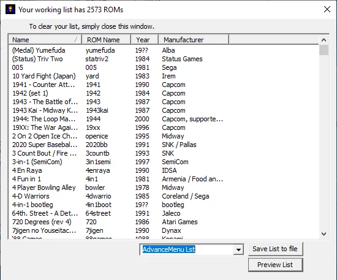Click the SNK / Pallas manufacturer cell
Screen dimensions: 337x280
click(179, 145)
